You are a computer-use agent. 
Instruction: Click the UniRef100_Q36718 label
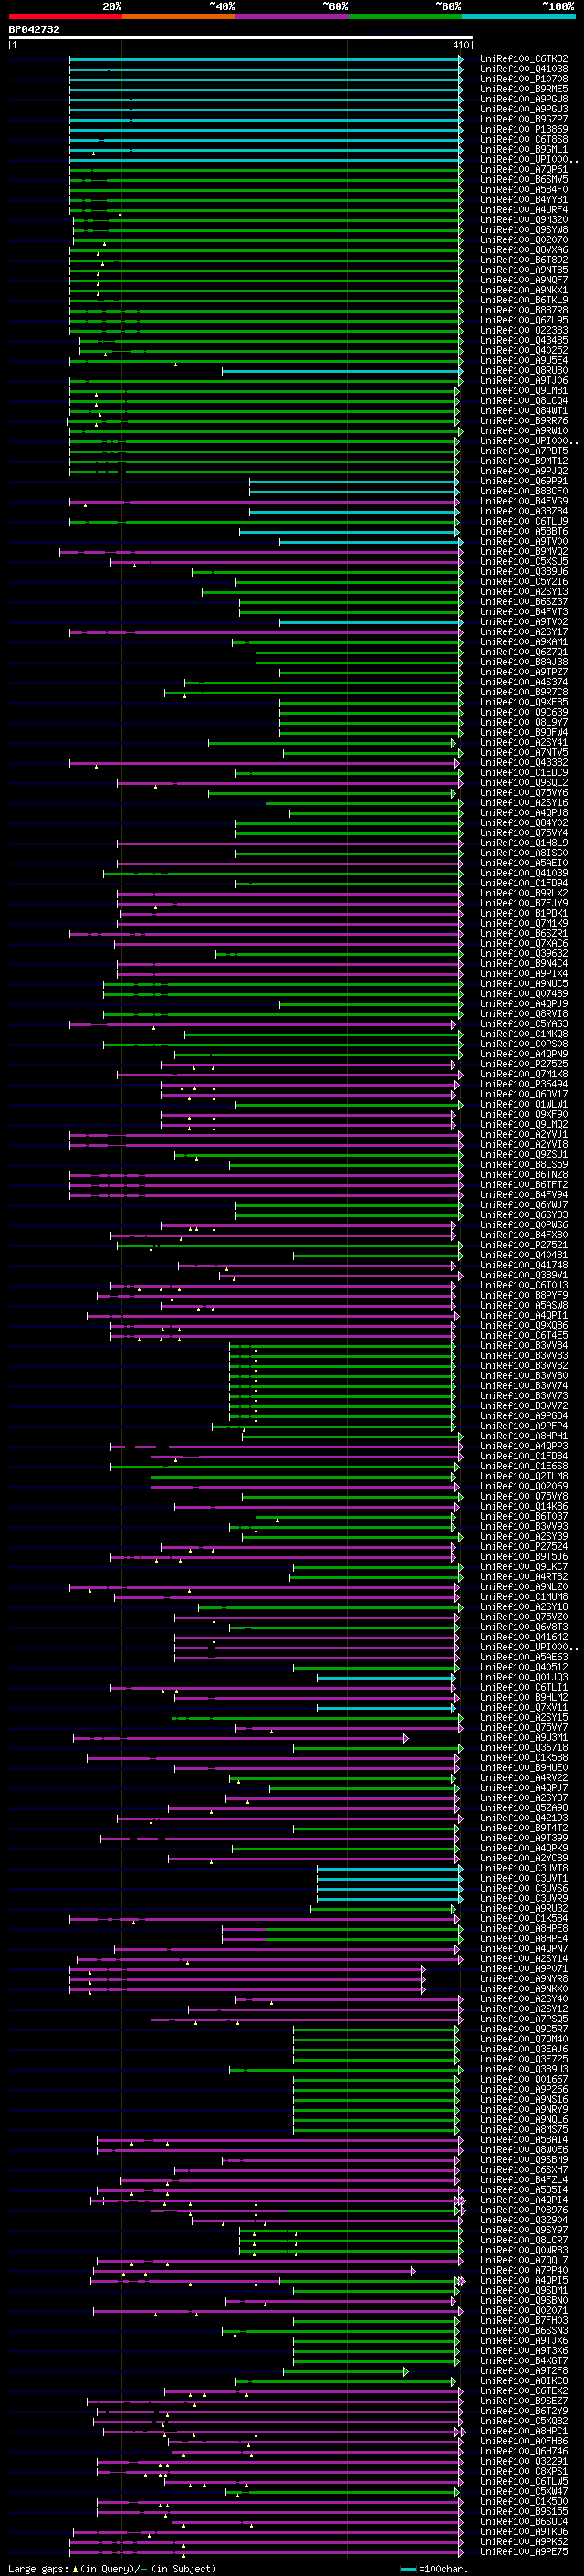coord(523,1748)
